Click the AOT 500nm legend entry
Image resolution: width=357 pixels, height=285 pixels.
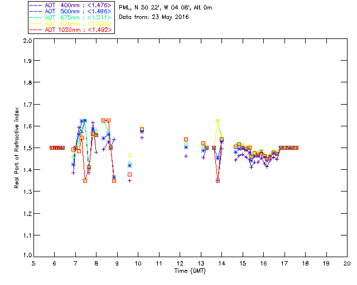coord(70,11)
